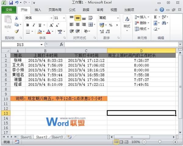This screenshot has width=183, height=146.
Task: Click the Insert Function fx icon
Action: click(61, 45)
